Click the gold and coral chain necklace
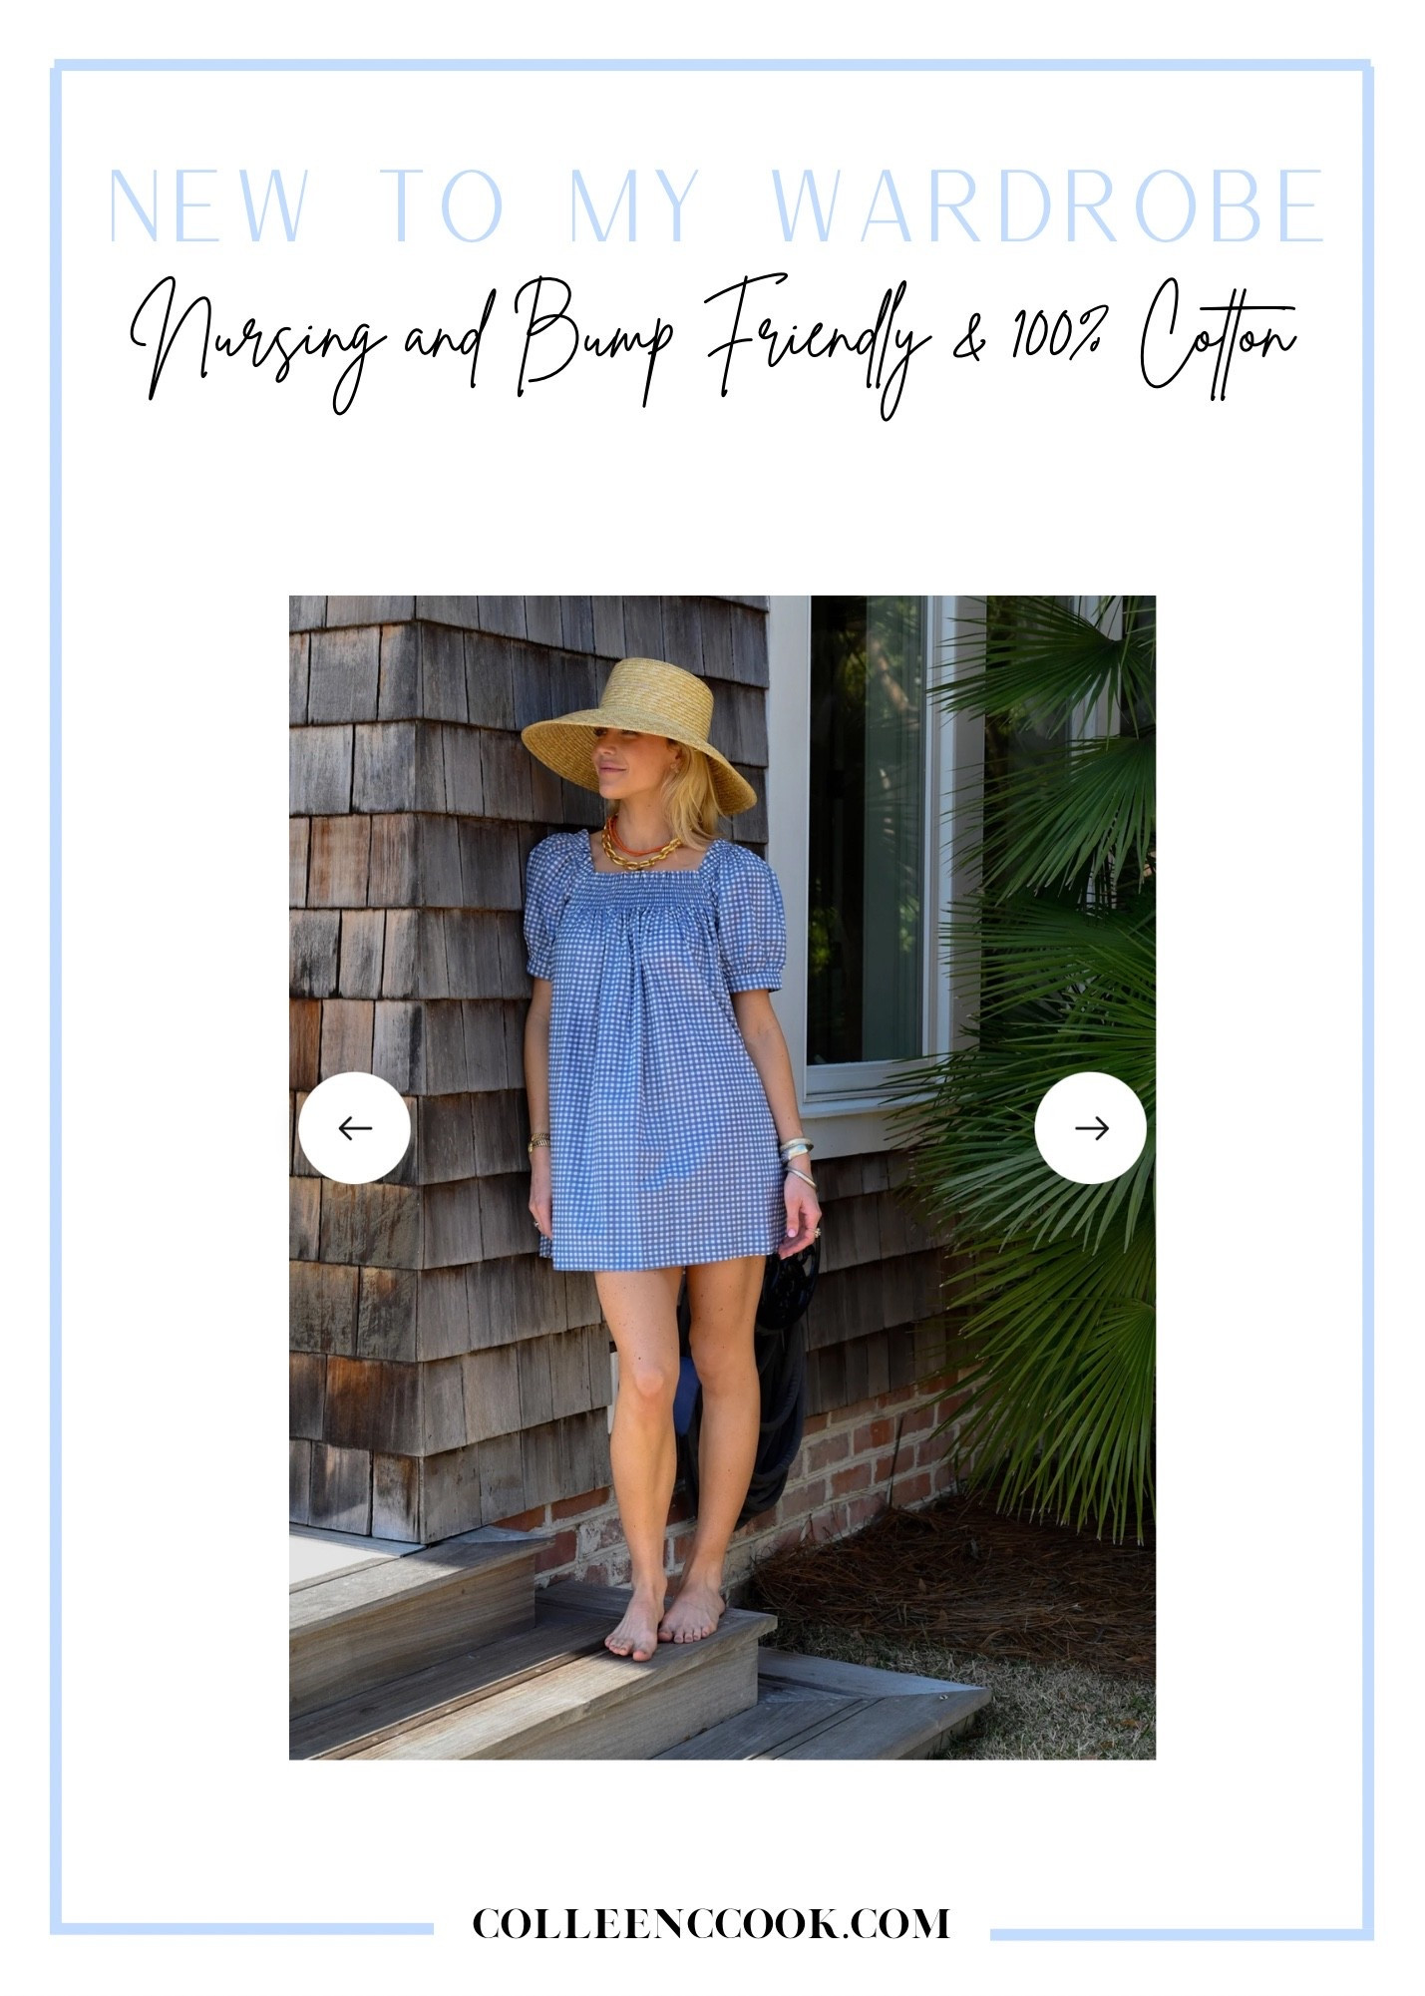This screenshot has width=1425, height=1996. point(638,846)
